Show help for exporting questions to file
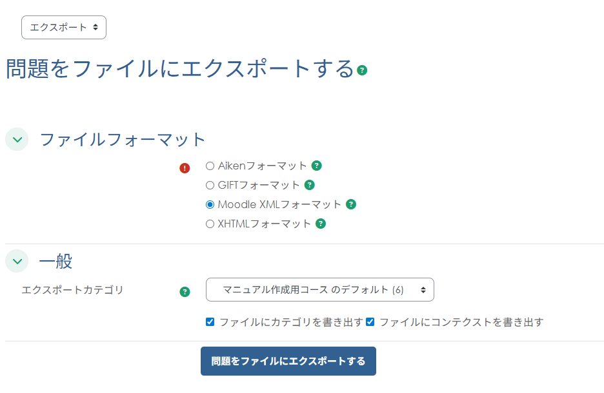Image resolution: width=604 pixels, height=393 pixels. pyautogui.click(x=361, y=71)
